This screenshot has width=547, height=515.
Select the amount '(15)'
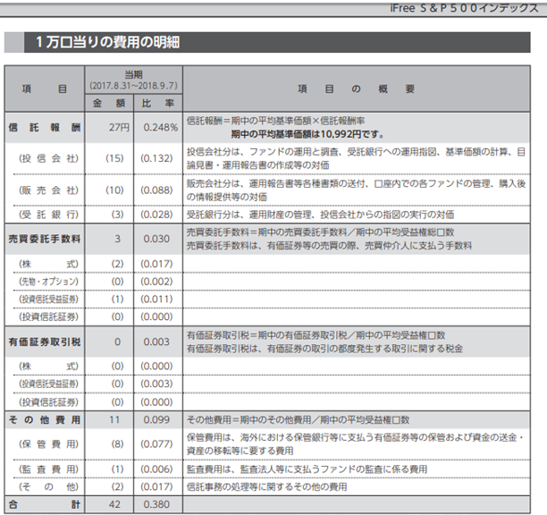click(114, 158)
